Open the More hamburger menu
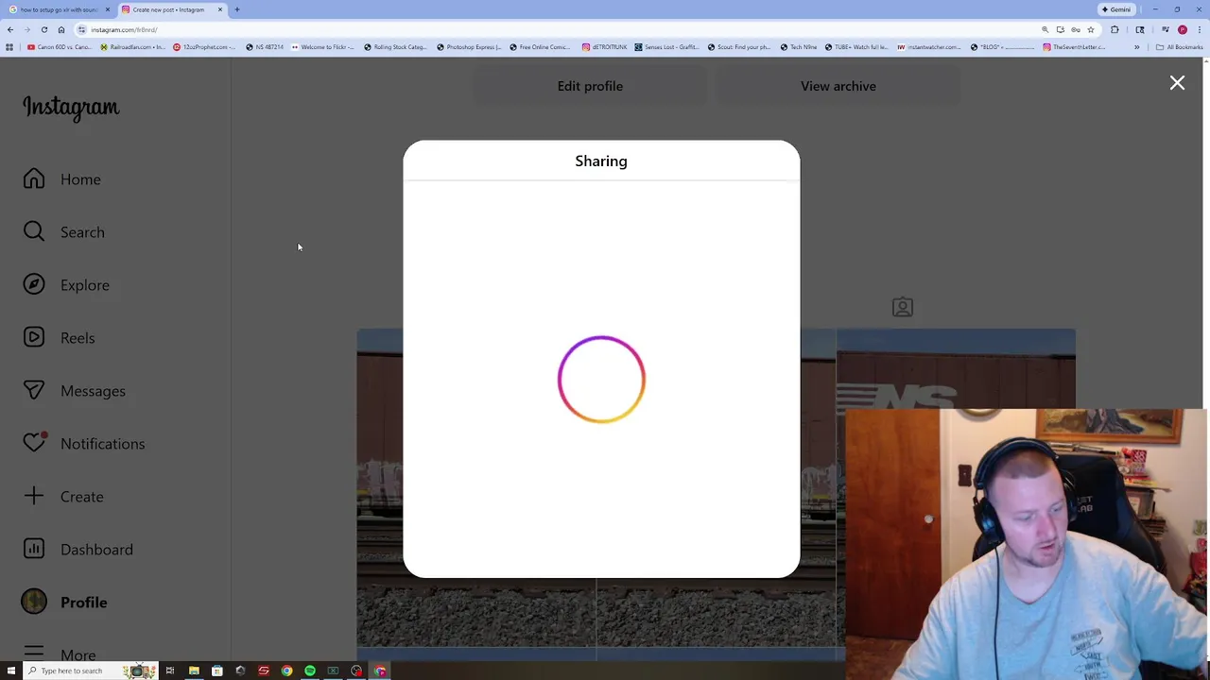Screen dimensions: 1210x680 pos(34,654)
